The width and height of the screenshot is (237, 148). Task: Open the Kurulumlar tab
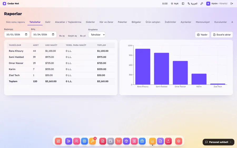(220, 22)
